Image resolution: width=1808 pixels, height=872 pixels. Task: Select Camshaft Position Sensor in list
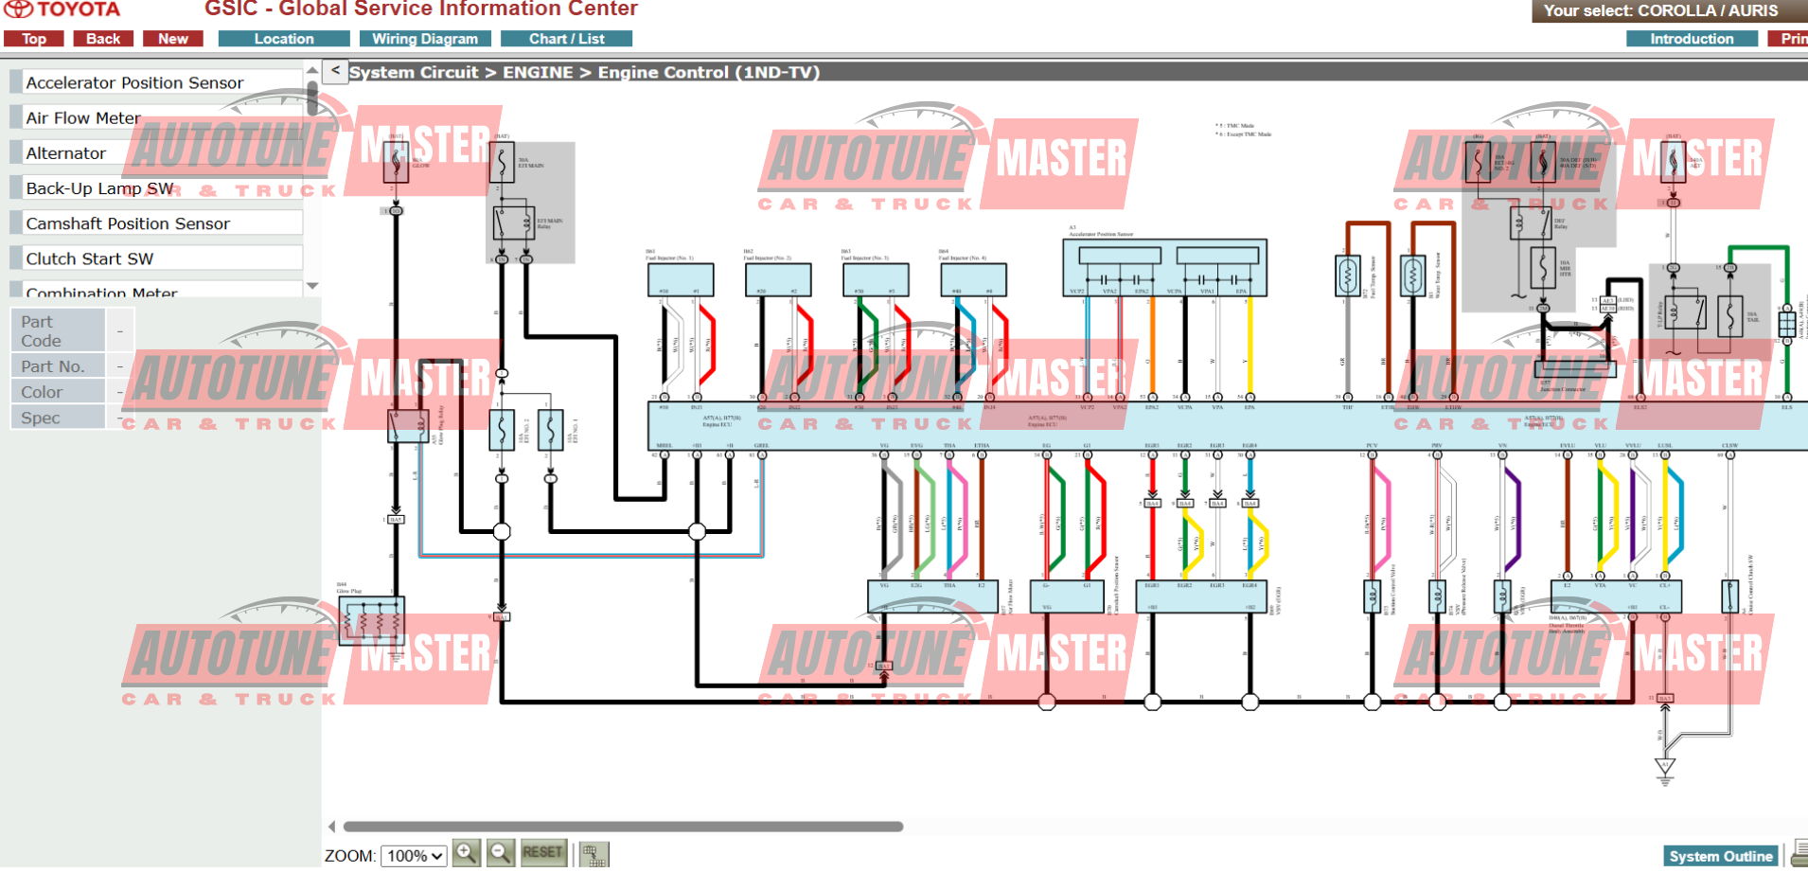point(156,223)
